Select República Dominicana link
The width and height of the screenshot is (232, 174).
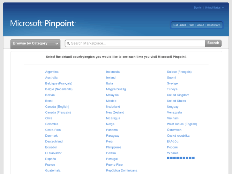[122, 170]
